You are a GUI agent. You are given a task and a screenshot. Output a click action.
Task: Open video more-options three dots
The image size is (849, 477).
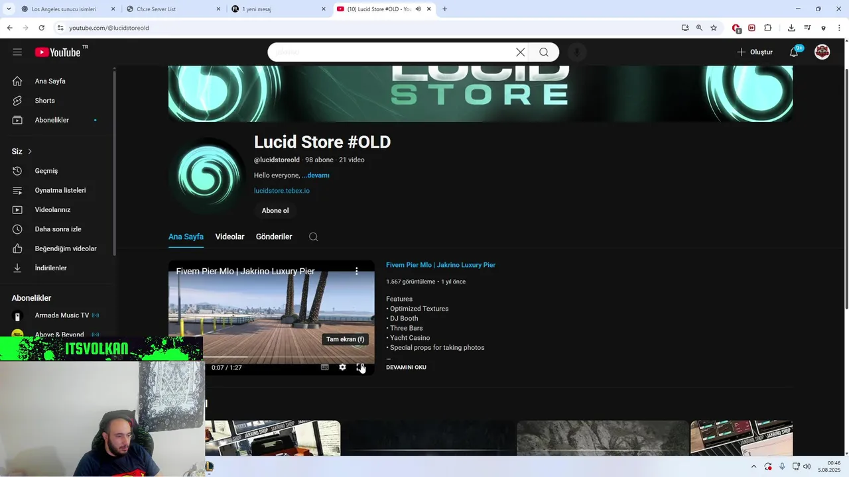[x=357, y=271]
